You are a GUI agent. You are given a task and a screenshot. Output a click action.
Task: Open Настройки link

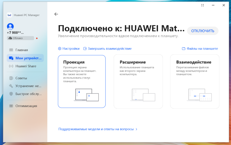pyautogui.click(x=69, y=49)
